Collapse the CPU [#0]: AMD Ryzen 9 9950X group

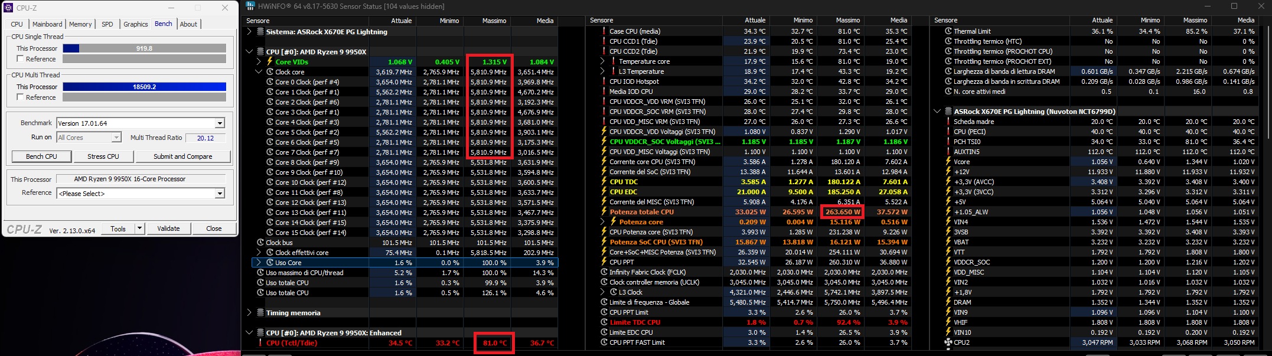(x=249, y=52)
